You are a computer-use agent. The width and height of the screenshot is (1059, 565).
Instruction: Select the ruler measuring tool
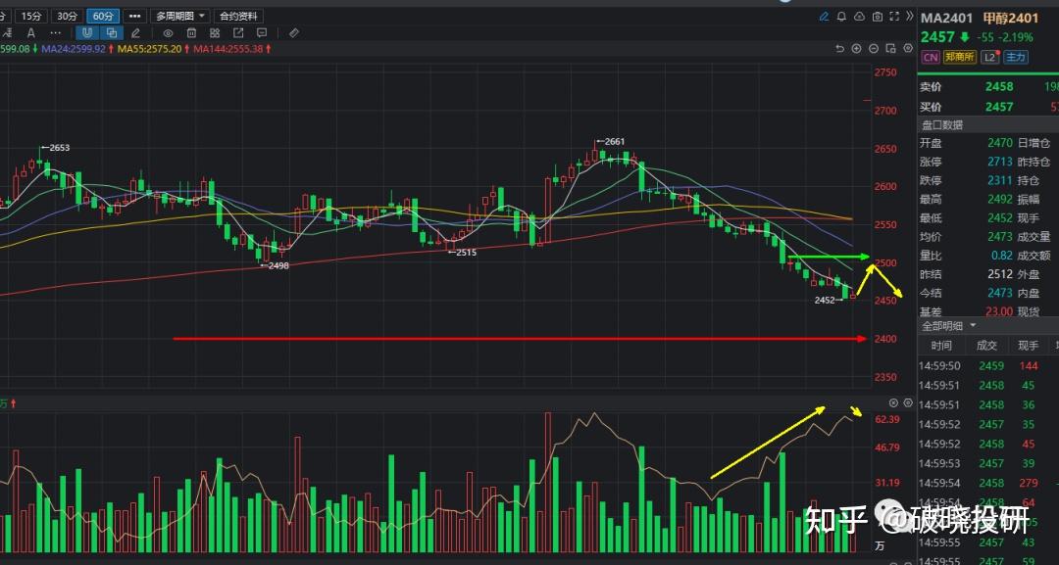[293, 32]
